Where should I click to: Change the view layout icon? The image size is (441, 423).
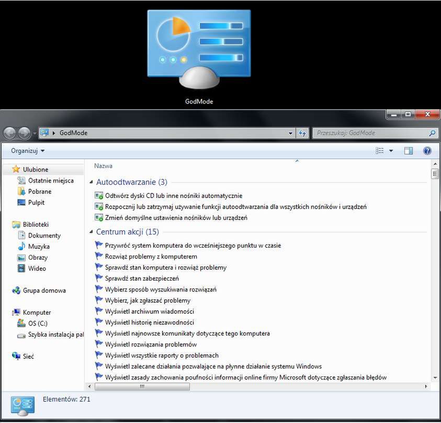pyautogui.click(x=379, y=151)
